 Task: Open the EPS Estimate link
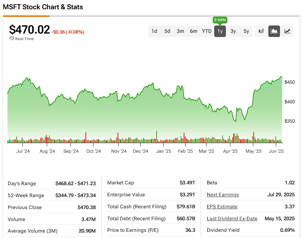click(x=222, y=207)
